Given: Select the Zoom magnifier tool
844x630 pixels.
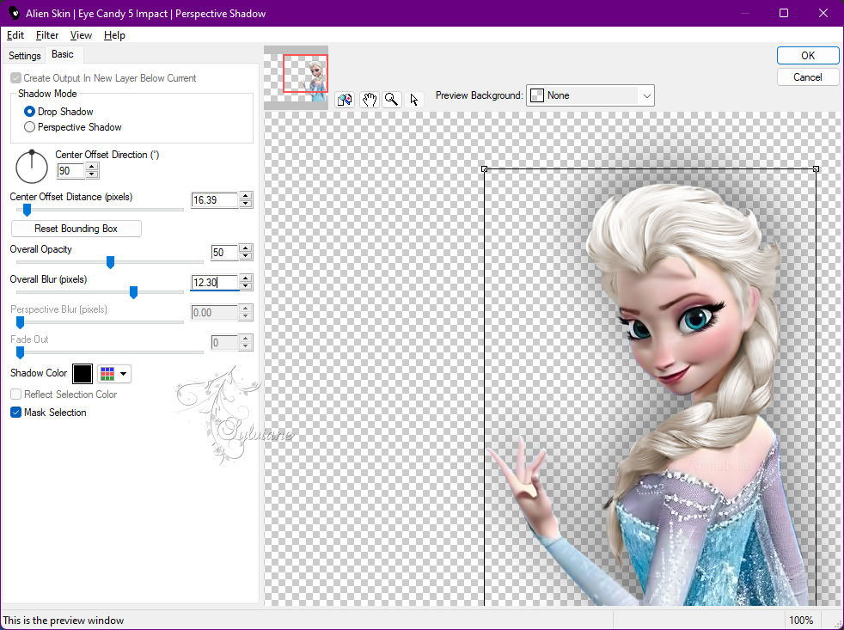Looking at the screenshot, I should pyautogui.click(x=392, y=100).
